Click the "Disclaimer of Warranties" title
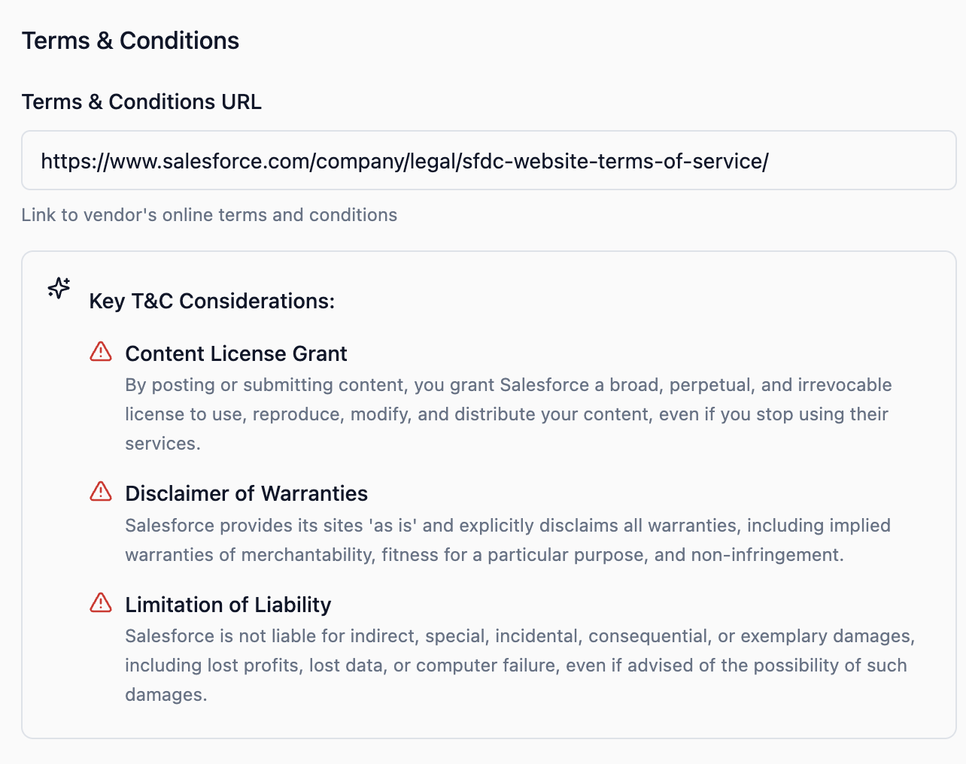Screen dimensions: 966x764 click(x=246, y=493)
